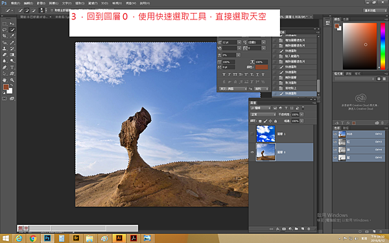Open font size dropdown in Character panel
The height and width of the screenshot is (243, 389).
tap(239, 42)
